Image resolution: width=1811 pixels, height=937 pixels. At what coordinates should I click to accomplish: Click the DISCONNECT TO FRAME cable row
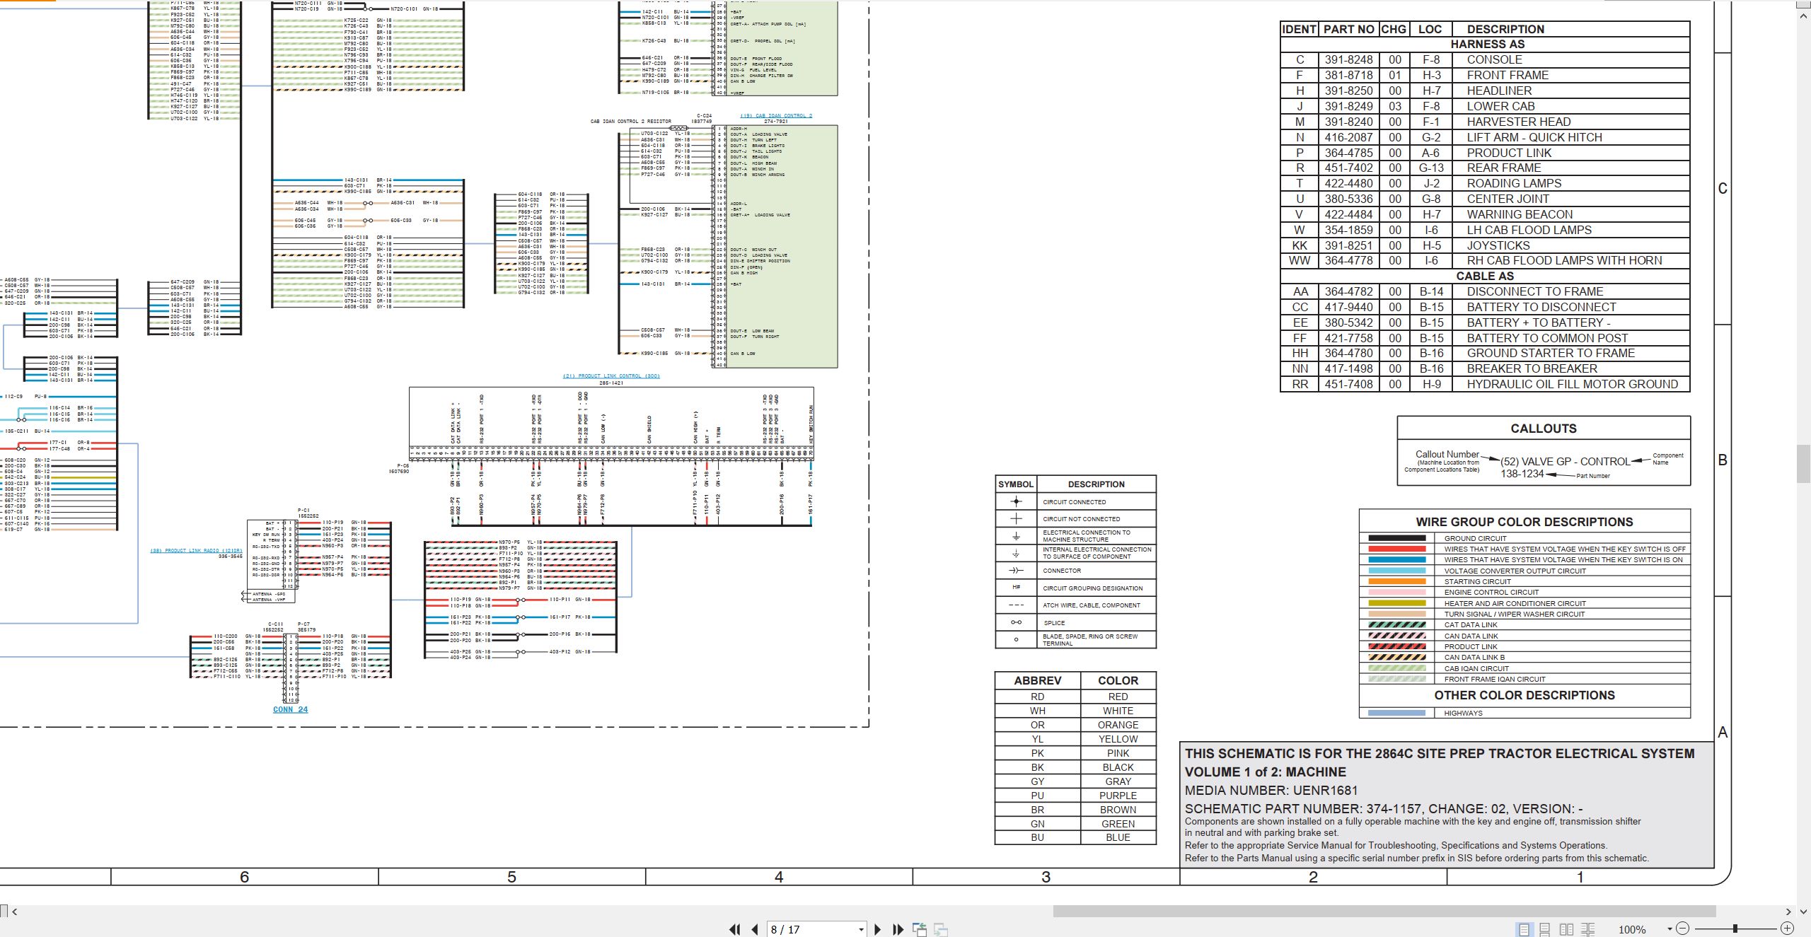[x=1484, y=291]
